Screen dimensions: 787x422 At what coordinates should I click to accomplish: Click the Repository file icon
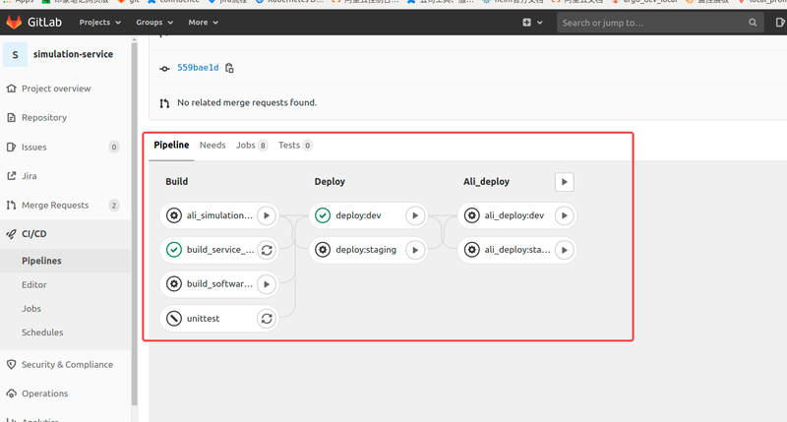click(x=11, y=117)
